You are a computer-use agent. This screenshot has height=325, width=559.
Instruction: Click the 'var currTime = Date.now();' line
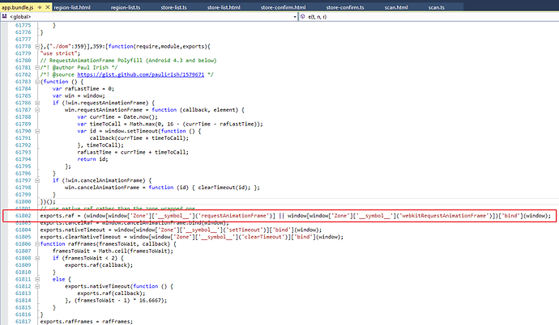(x=117, y=117)
